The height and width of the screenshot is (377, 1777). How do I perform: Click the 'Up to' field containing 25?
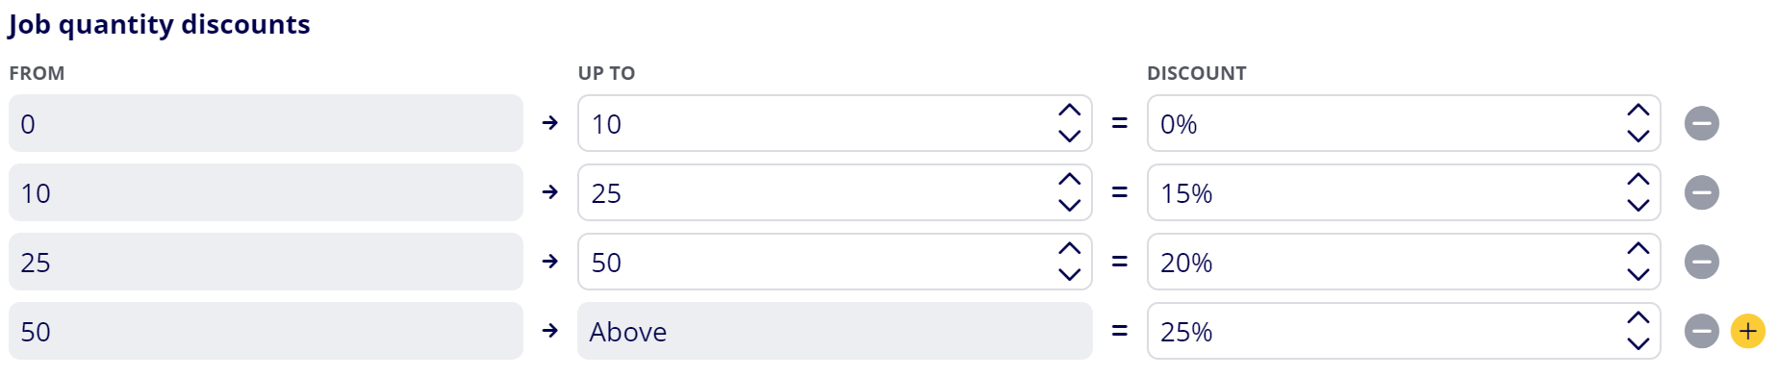click(x=834, y=192)
